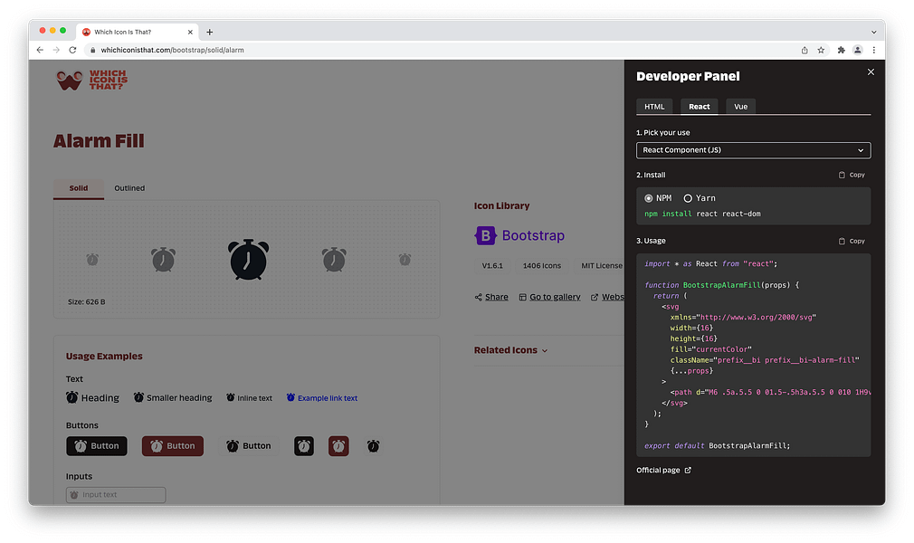Switch to the HTML tab
The image size is (914, 543).
click(654, 106)
